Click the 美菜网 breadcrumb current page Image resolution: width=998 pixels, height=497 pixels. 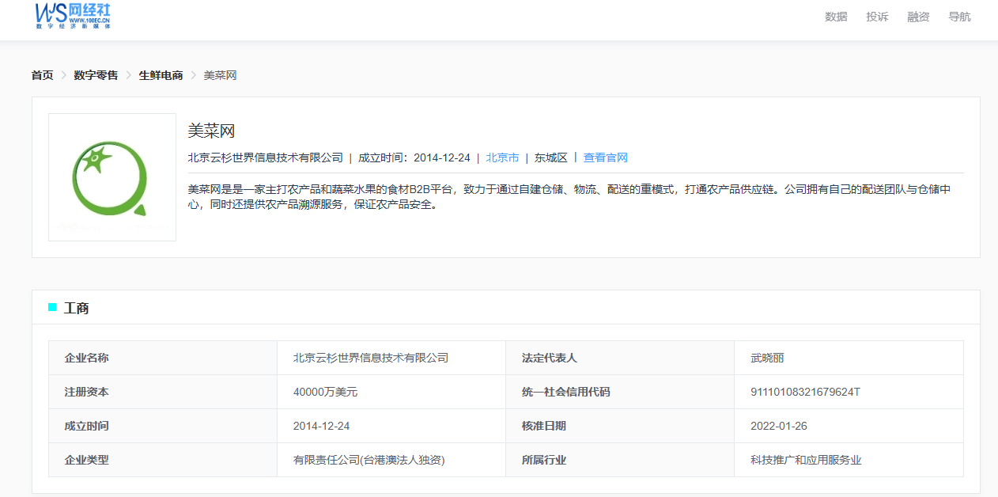click(x=220, y=75)
